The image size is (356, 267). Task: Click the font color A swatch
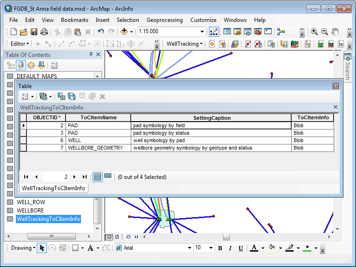click(254, 248)
